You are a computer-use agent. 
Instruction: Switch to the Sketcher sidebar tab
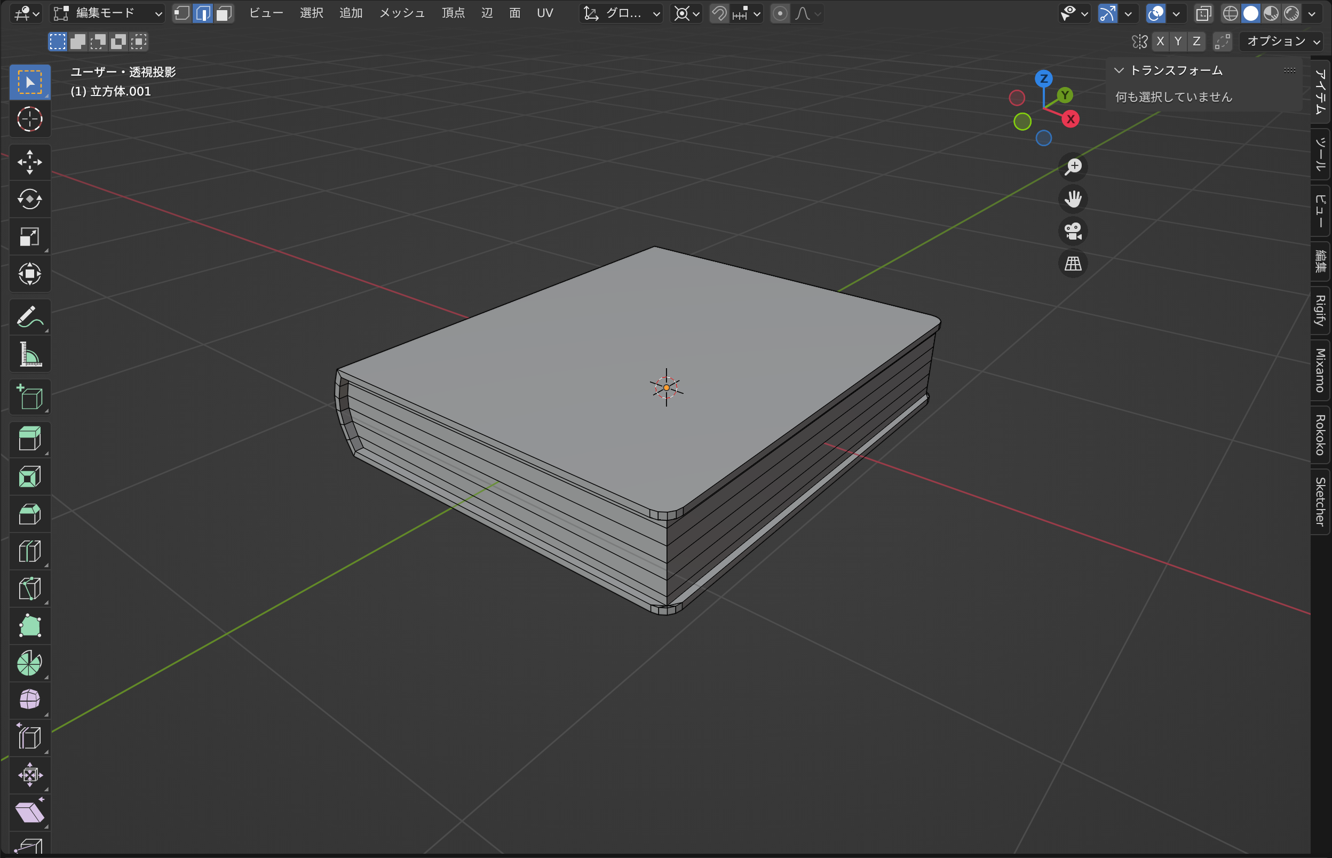pos(1320,502)
